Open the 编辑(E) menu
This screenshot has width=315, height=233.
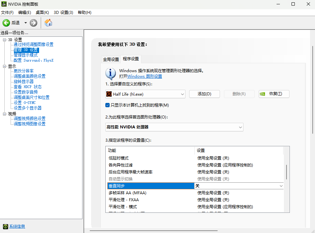[x=25, y=13]
